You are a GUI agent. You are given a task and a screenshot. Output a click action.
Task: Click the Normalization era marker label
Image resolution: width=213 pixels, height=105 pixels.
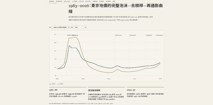tap(159, 35)
